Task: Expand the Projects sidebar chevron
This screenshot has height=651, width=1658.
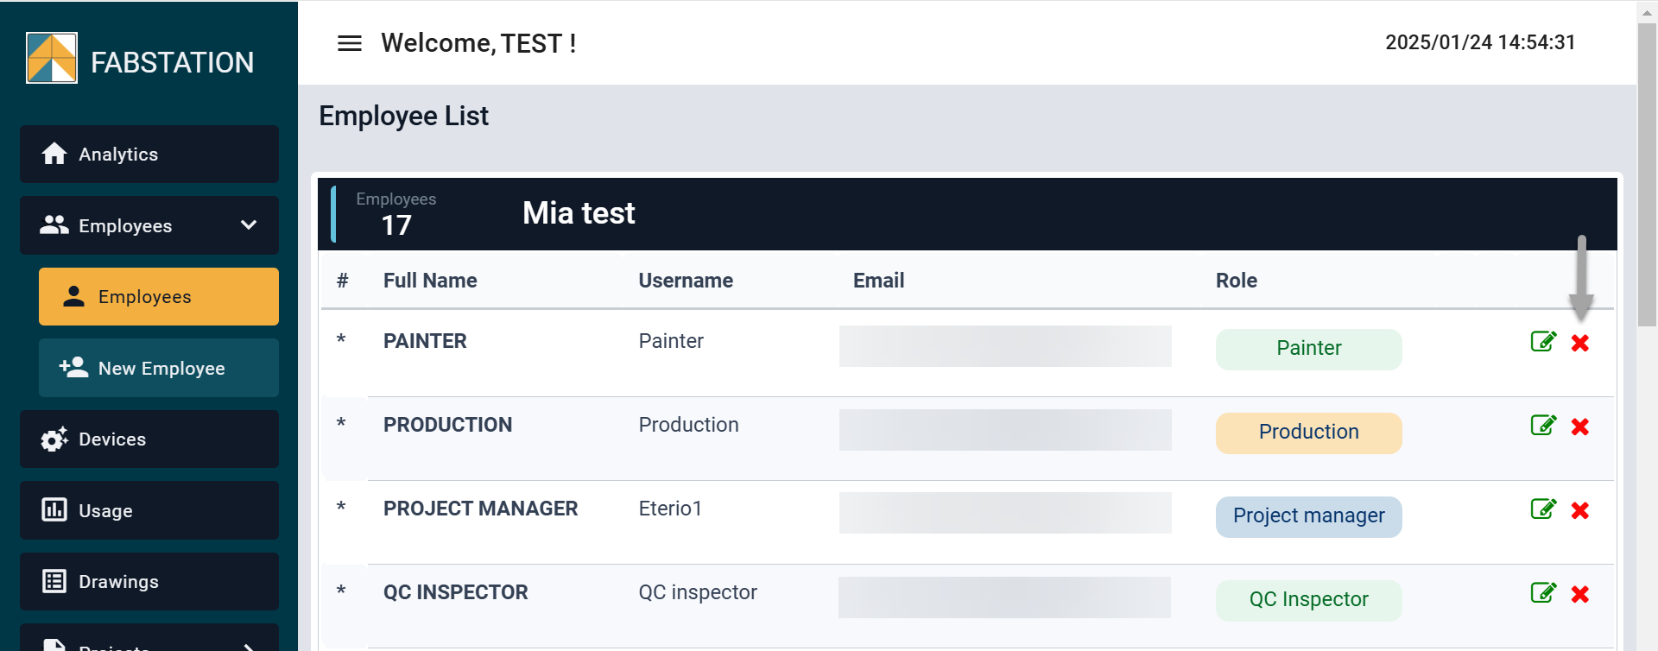Action: tap(249, 645)
